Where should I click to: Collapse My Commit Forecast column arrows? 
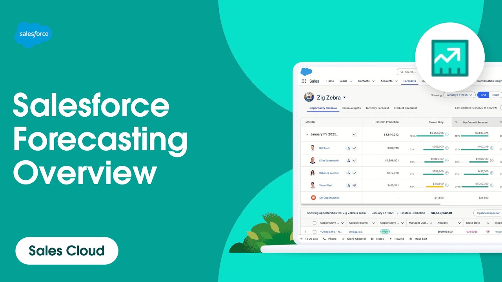456,122
